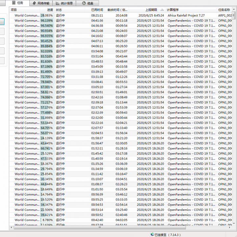Click remaining time 00:59:43

tap(121, 113)
